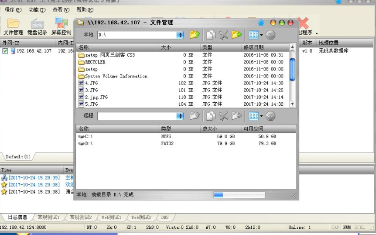Switch to the DNS tab
This screenshot has width=376, height=235.
165,217
